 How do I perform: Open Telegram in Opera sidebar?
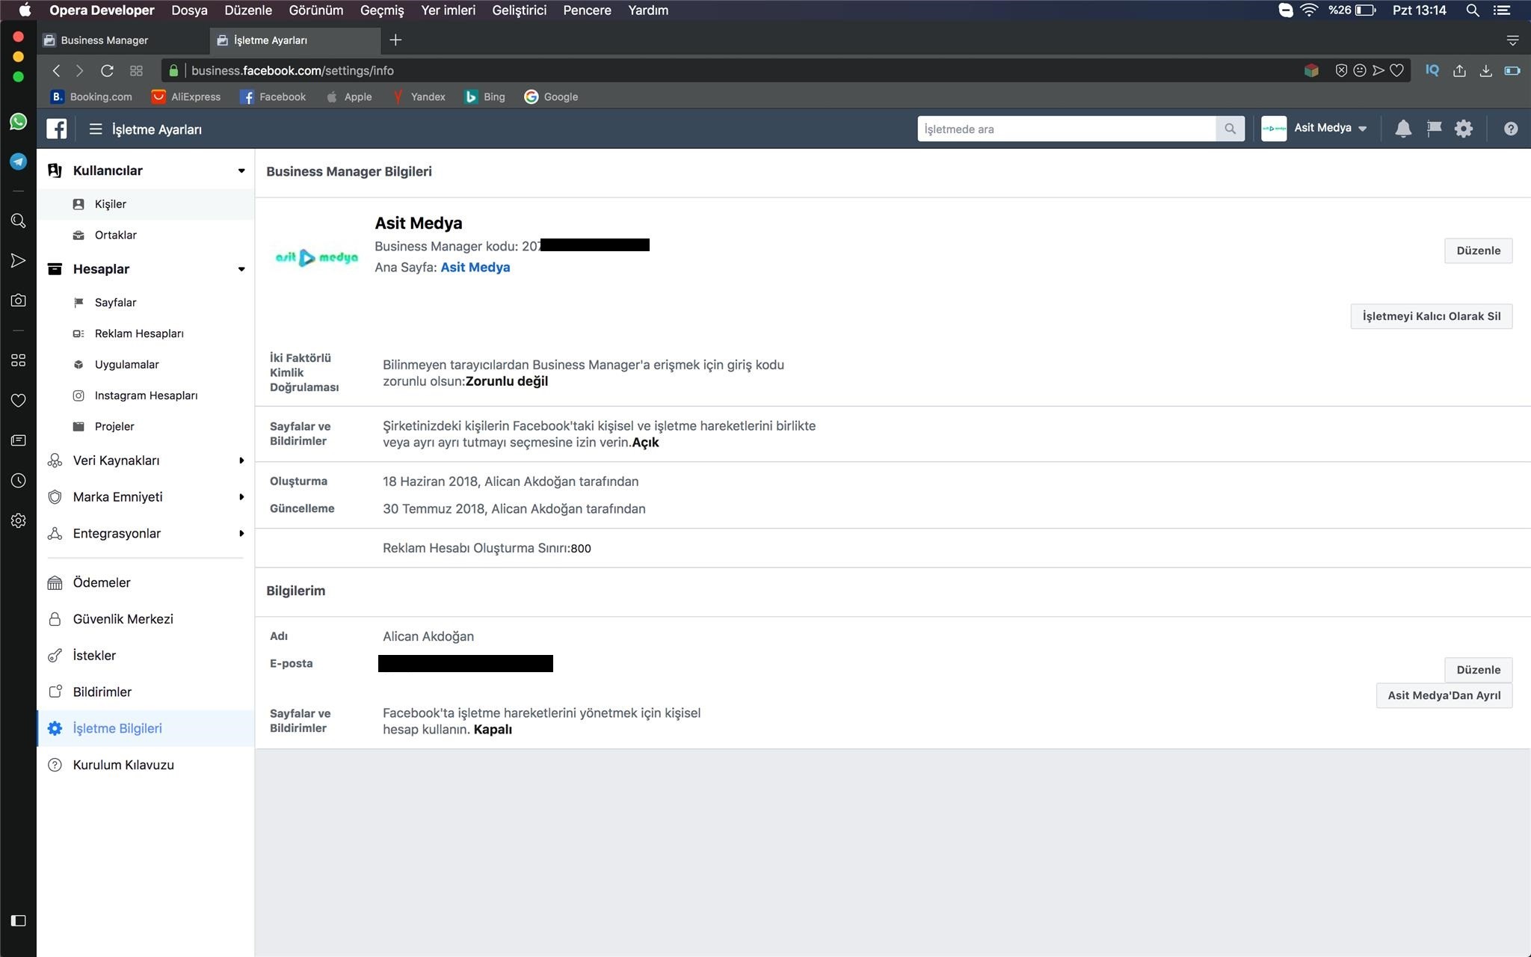point(19,161)
